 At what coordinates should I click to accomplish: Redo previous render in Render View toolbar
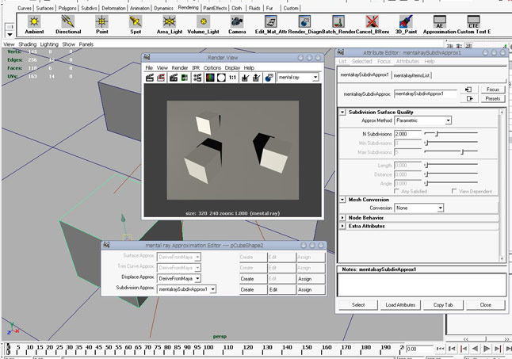click(150, 78)
